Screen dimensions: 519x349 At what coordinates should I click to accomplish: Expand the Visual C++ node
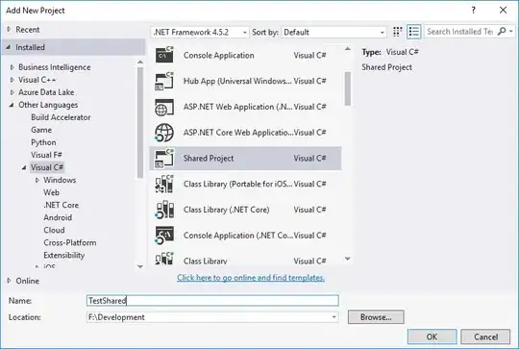point(12,80)
